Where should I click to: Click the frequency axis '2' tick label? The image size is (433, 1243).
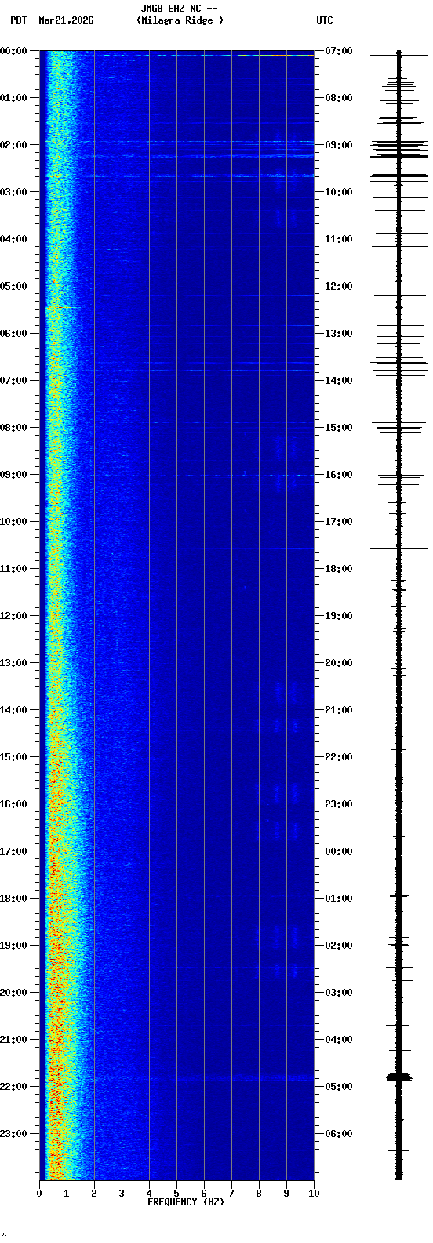pos(94,1194)
